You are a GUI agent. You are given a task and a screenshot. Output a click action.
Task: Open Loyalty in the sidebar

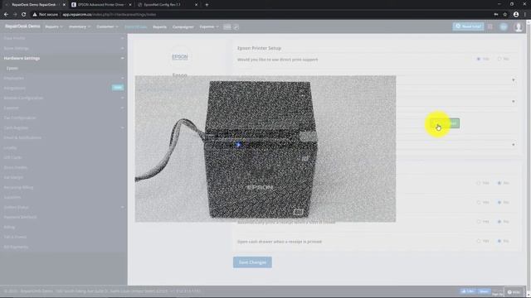[x=10, y=147]
